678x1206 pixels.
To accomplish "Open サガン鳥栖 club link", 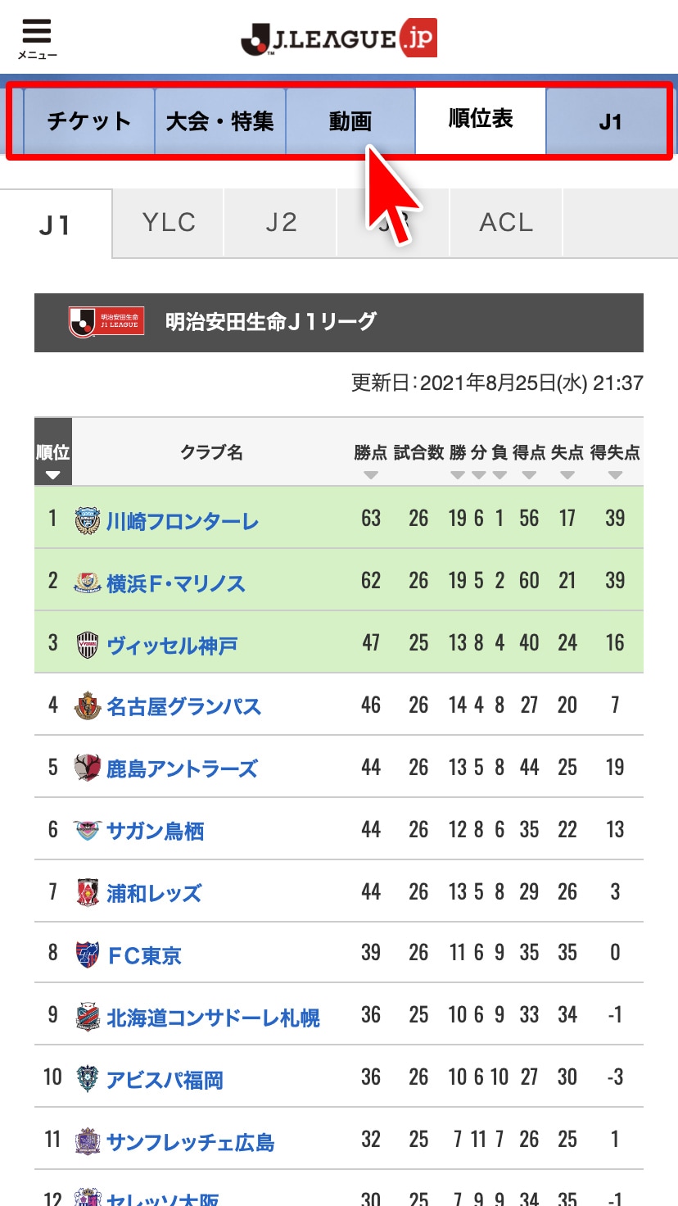I will coord(155,831).
